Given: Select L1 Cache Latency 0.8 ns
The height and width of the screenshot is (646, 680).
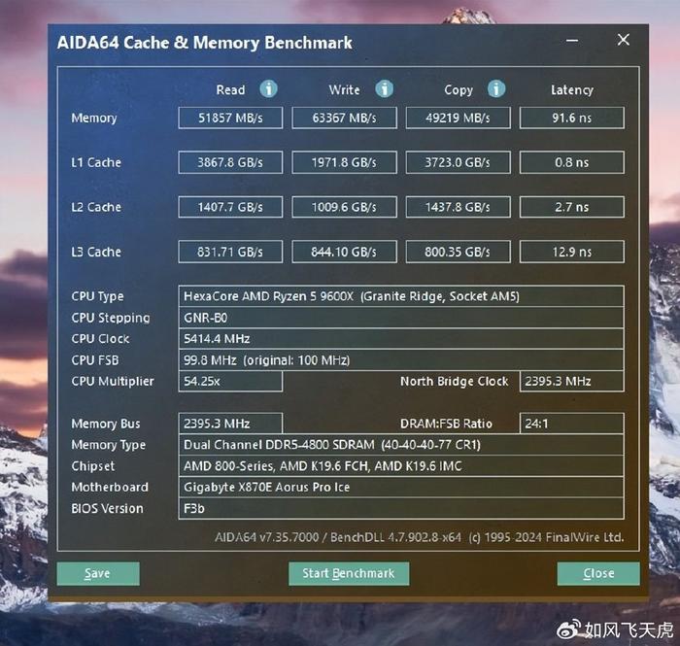Looking at the screenshot, I should (x=572, y=162).
